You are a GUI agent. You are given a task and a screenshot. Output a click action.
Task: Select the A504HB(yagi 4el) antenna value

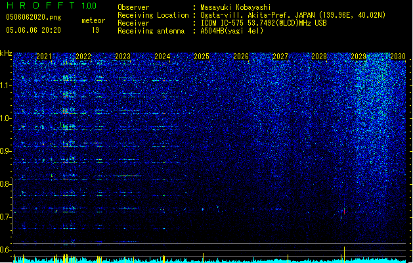click(x=232, y=31)
